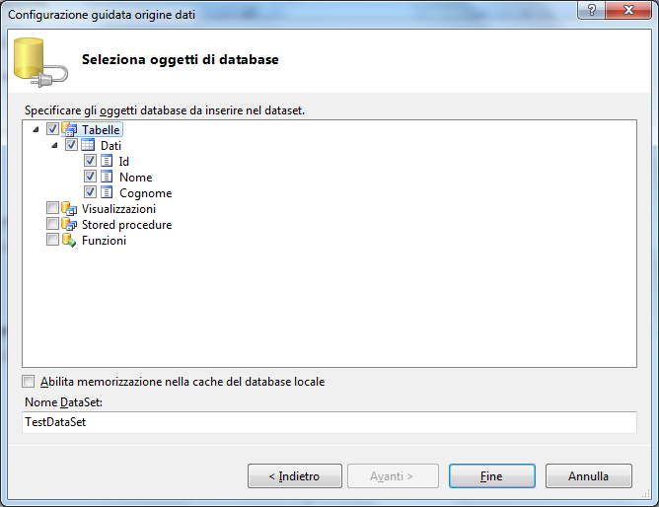Select the Stored procedure tree item

tap(126, 224)
